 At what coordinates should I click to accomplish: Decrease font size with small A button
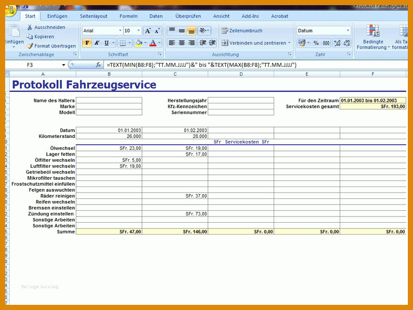(x=157, y=31)
